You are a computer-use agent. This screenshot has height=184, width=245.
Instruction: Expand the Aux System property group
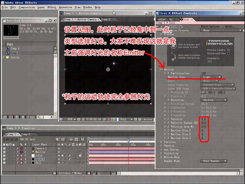tap(161, 150)
